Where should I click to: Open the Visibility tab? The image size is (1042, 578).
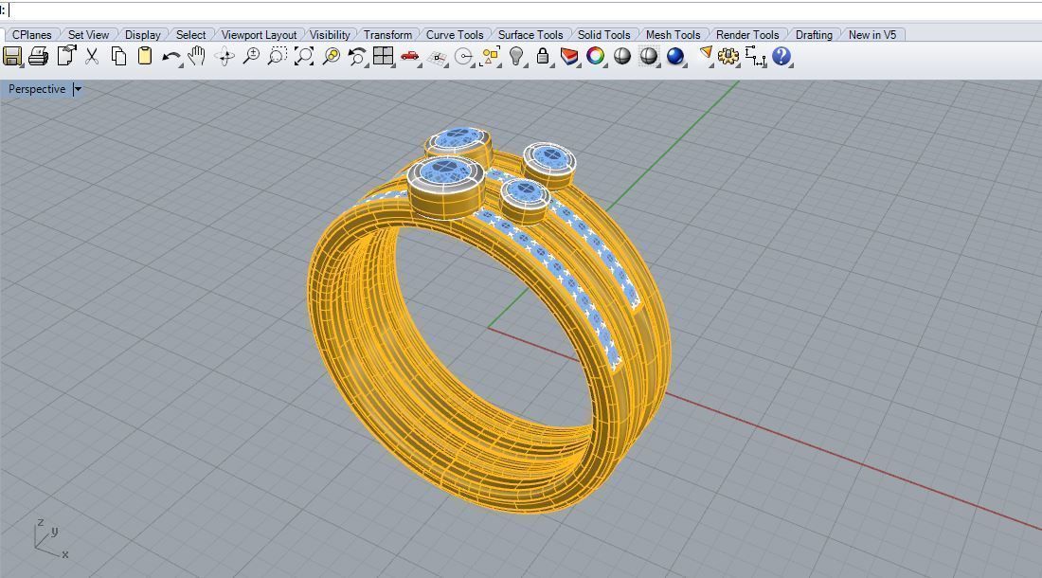tap(330, 34)
